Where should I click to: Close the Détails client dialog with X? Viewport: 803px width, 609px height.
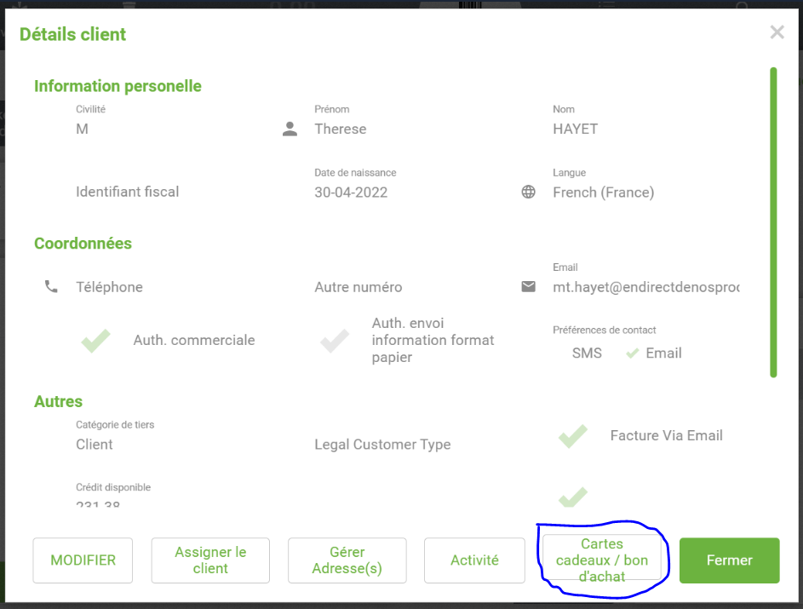[777, 33]
